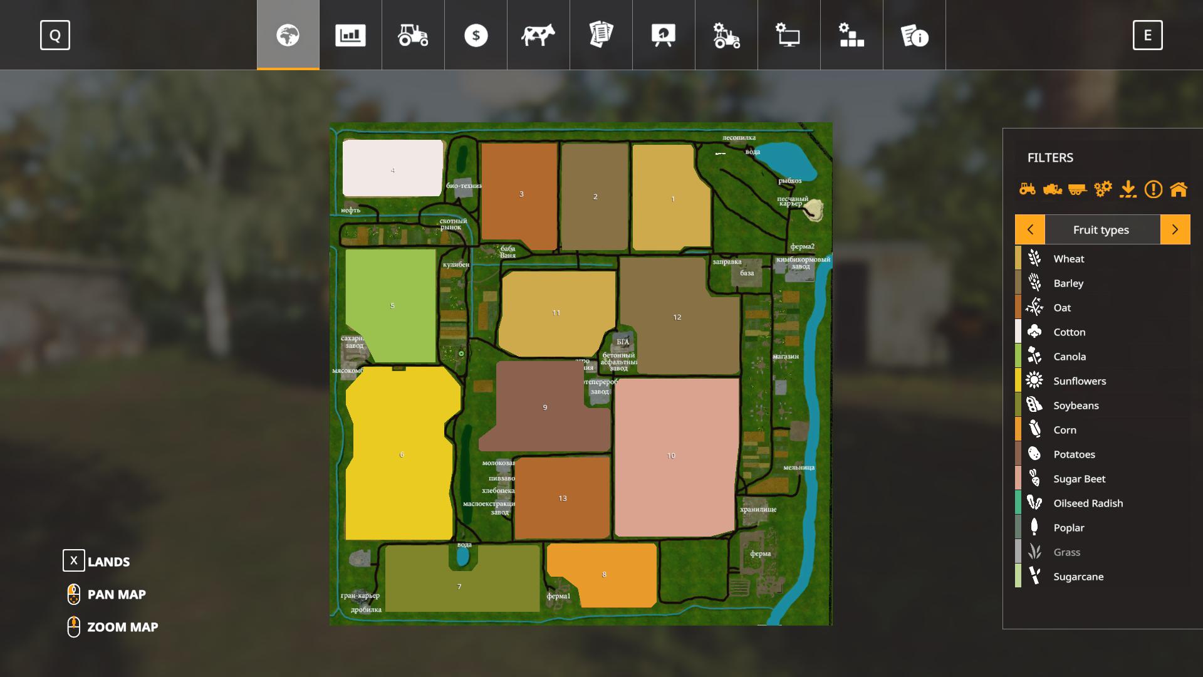1203x677 pixels.
Task: Open the contracts/document icon panel
Action: pos(601,34)
